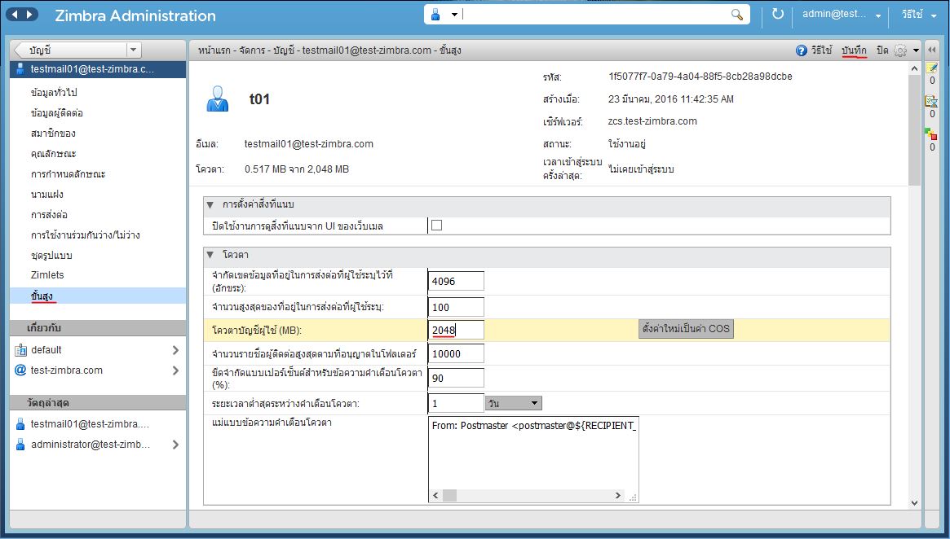Collapse the right status pane

(x=932, y=50)
